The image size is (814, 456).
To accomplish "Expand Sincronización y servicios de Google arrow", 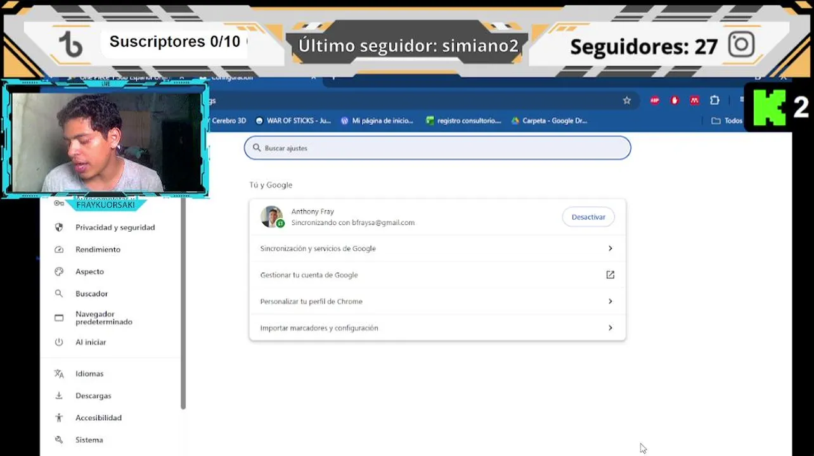I will [x=610, y=248].
